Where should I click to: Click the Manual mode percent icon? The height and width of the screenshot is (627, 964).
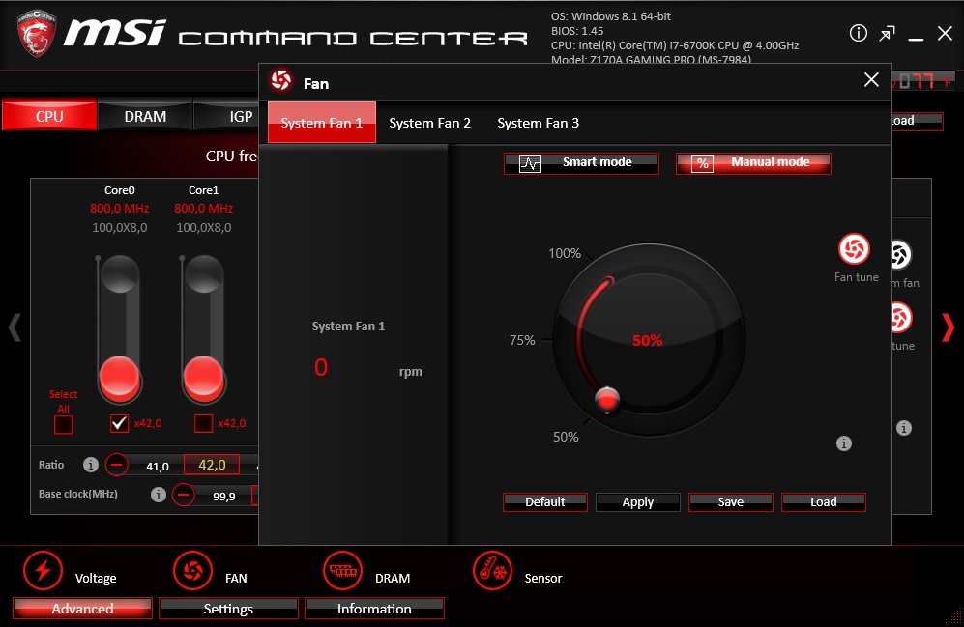pyautogui.click(x=702, y=163)
